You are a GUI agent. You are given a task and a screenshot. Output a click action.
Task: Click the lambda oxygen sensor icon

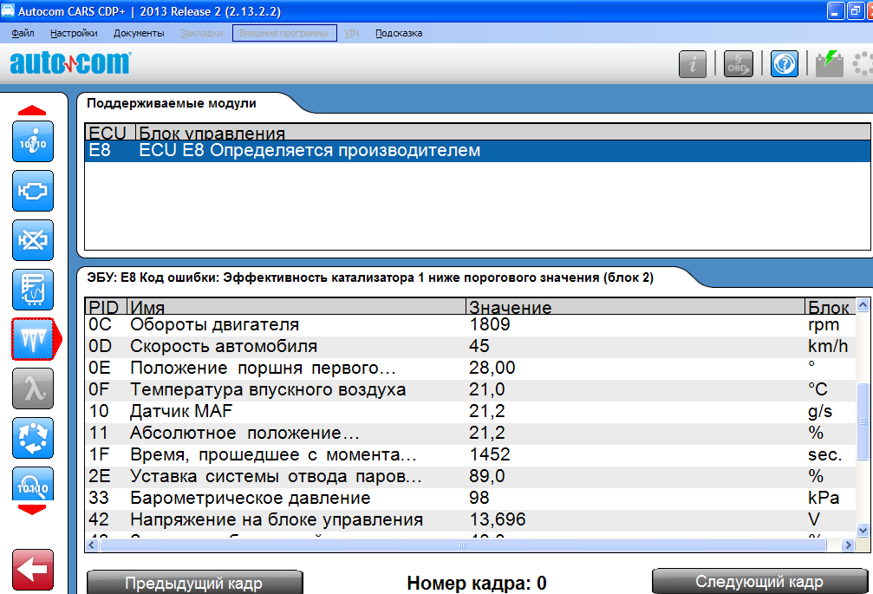33,388
